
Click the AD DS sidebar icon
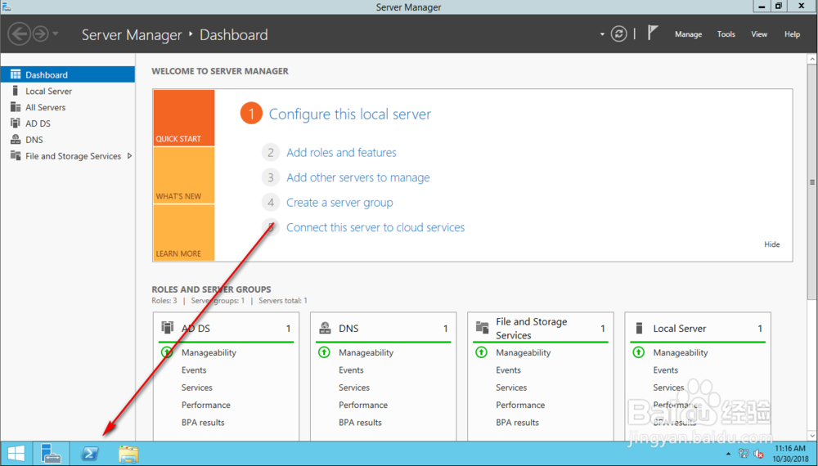pyautogui.click(x=15, y=123)
